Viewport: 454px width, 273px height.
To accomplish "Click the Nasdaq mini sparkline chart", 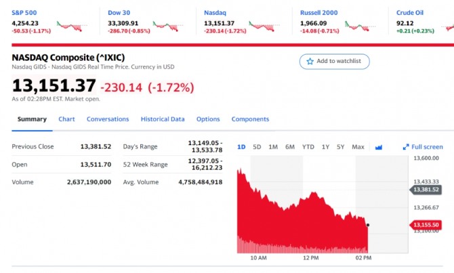I will 262,26.
